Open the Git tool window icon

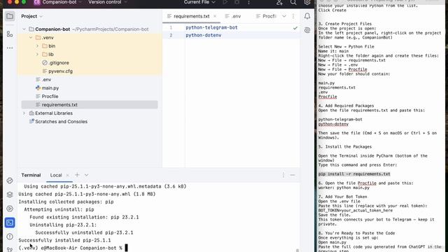[x=10, y=249]
